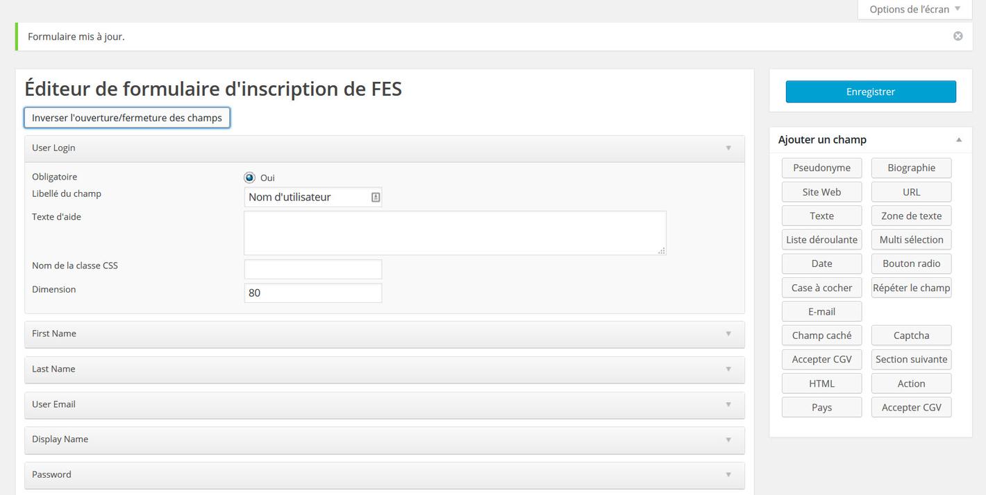
Task: Select the 'Oui' radio for Obligatoire
Action: click(x=250, y=177)
